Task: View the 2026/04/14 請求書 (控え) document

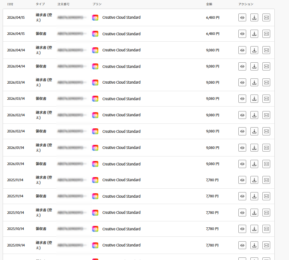Action: 242,50
